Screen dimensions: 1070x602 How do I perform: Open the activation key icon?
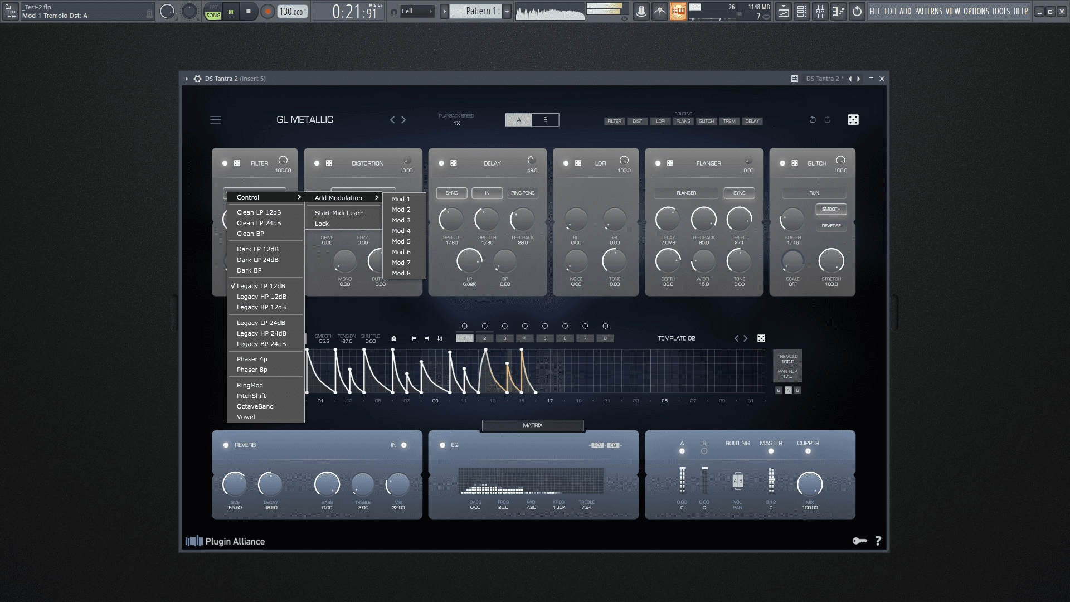point(859,541)
